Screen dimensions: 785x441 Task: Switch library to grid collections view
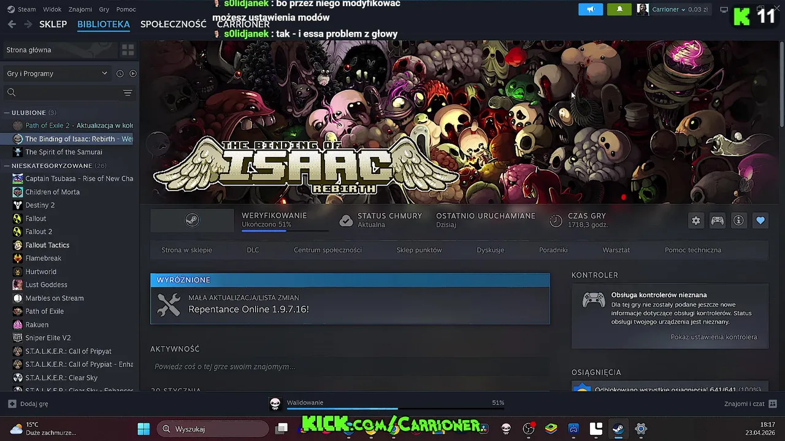click(x=128, y=50)
